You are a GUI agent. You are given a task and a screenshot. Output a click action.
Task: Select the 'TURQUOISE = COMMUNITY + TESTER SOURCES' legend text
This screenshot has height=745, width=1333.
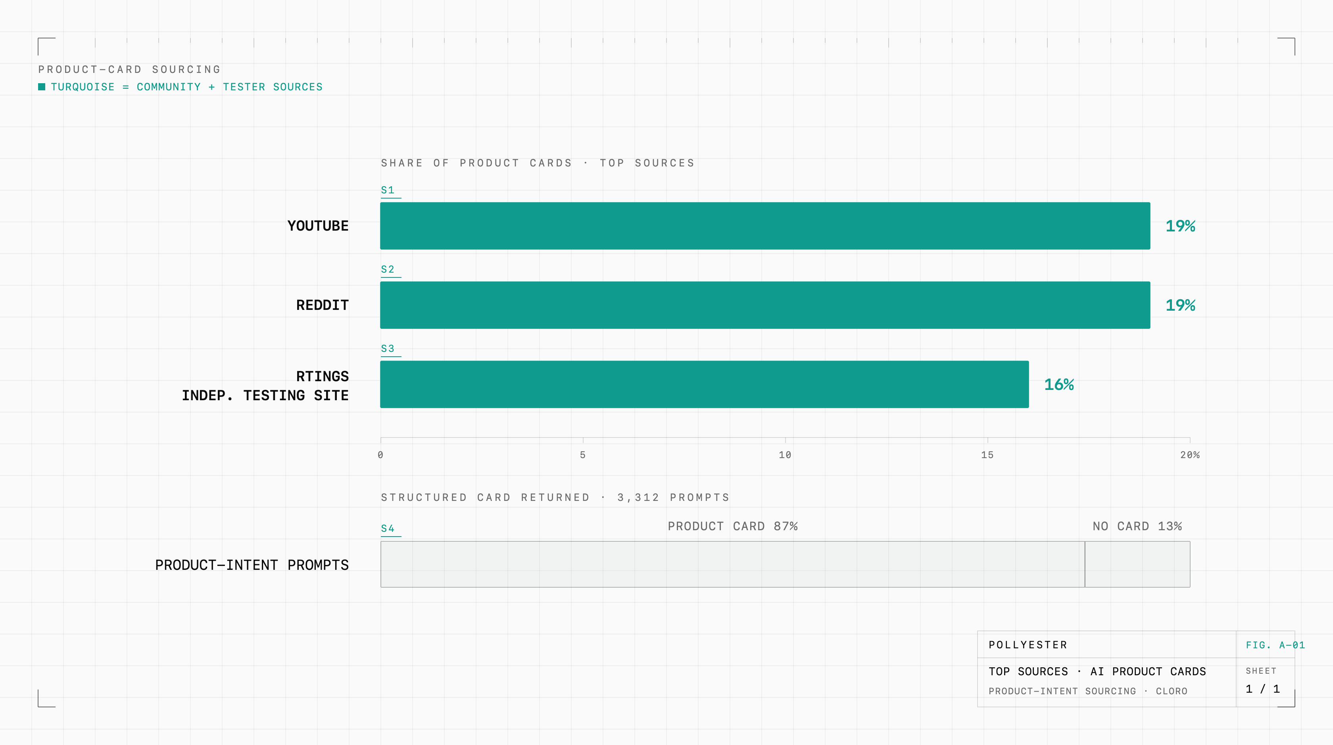(187, 87)
